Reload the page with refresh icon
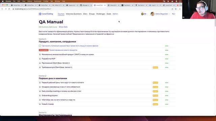Image resolution: width=216 pixels, height=121 pixels. click(9, 9)
